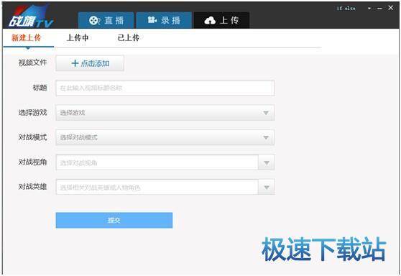Expand the 对战模式 dropdown arrow

(x=266, y=137)
